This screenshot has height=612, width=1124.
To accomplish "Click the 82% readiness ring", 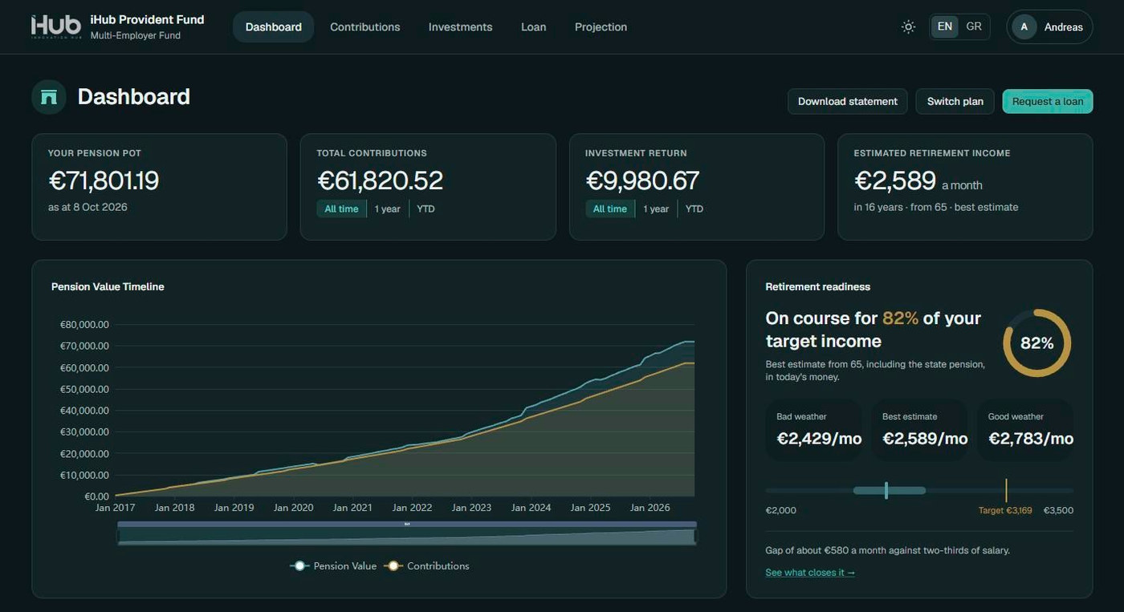I will (1036, 343).
